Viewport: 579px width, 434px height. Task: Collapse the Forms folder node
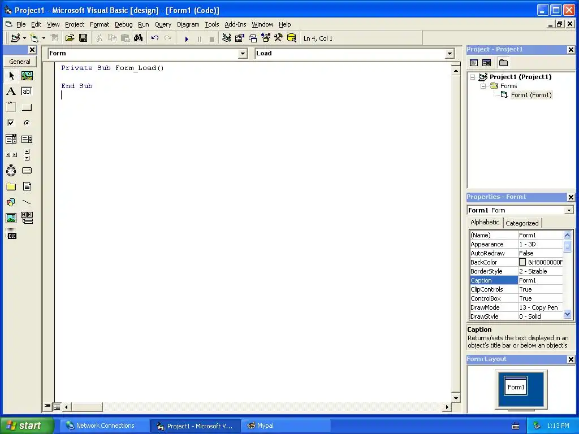[483, 86]
